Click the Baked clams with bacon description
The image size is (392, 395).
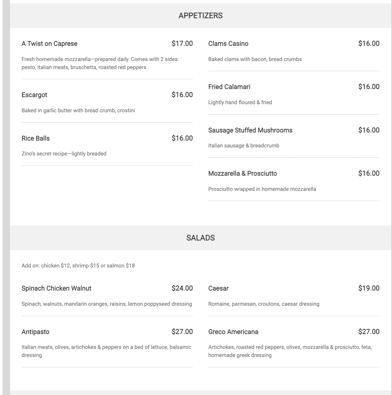255,59
